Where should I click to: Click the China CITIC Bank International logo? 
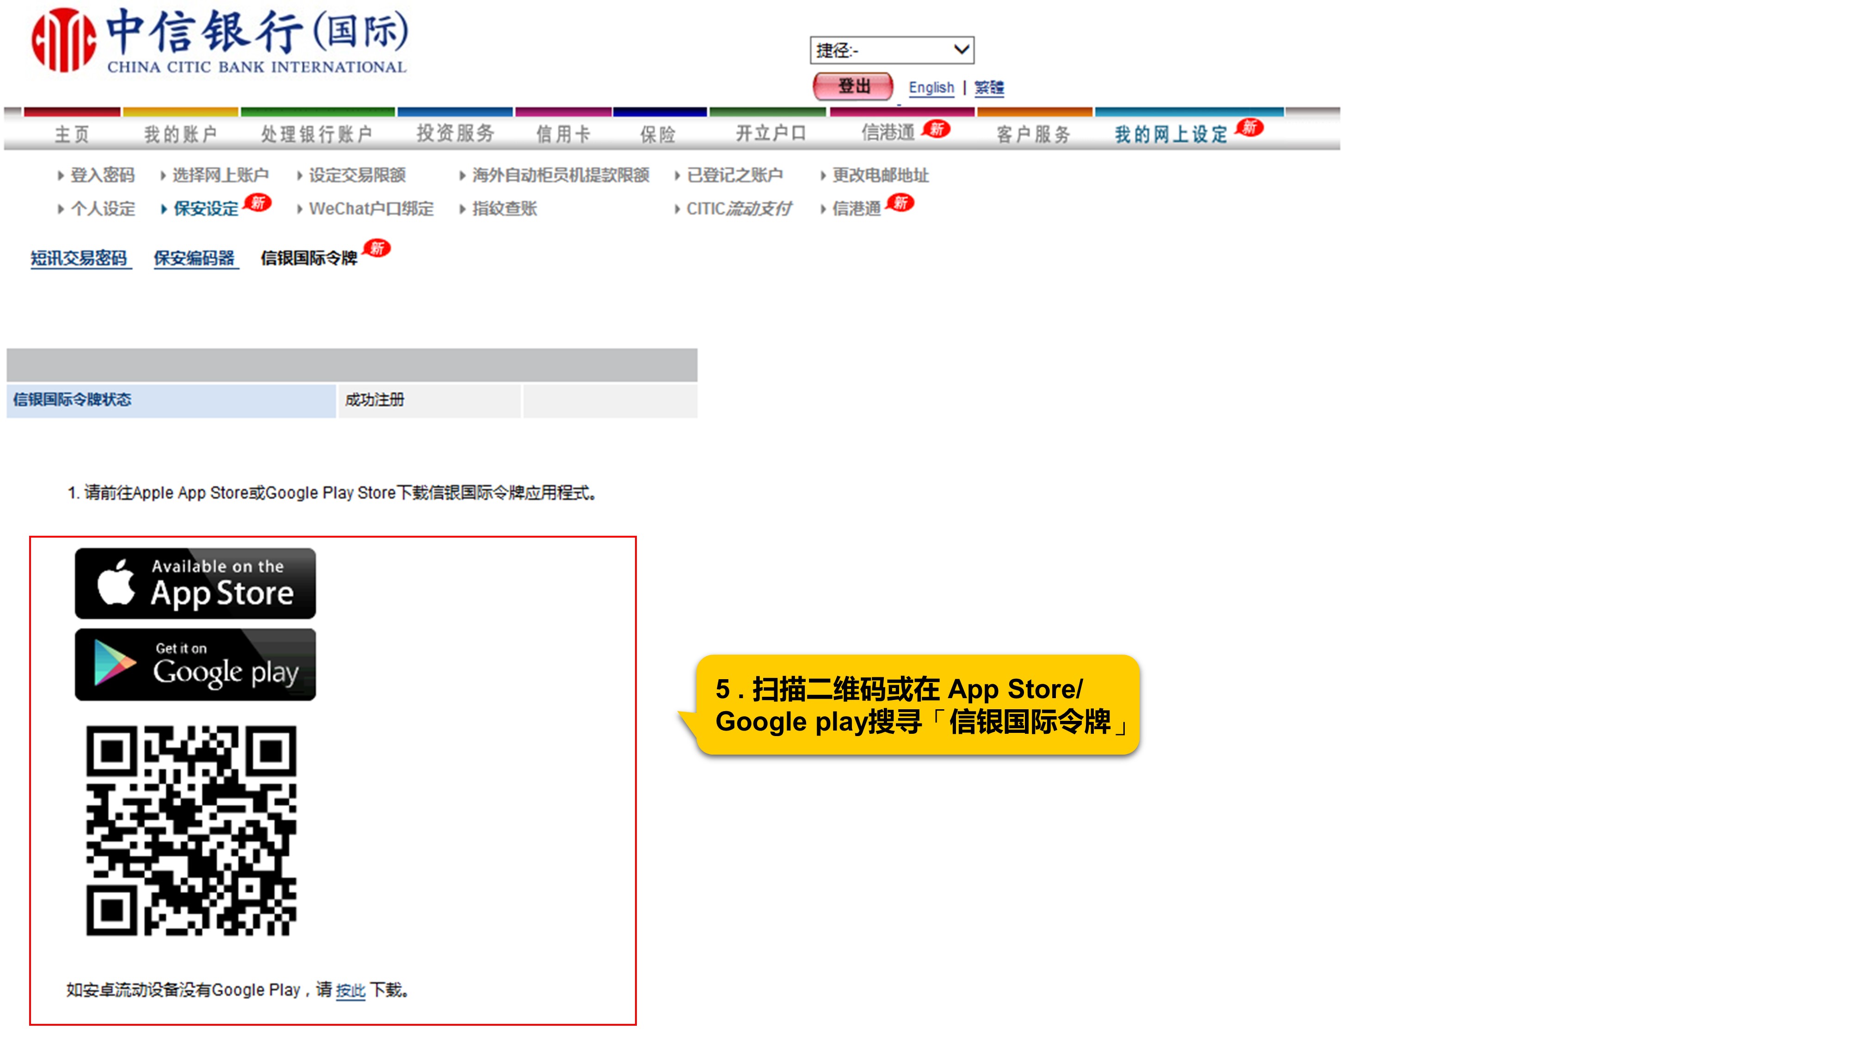tap(220, 40)
